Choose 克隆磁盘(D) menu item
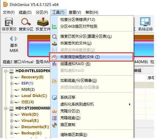This screenshot has width=157, height=140. coord(92,118)
